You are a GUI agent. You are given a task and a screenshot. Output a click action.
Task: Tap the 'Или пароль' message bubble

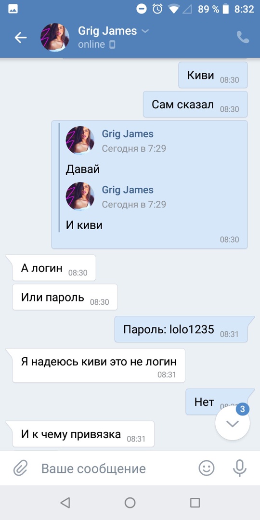[x=65, y=297]
